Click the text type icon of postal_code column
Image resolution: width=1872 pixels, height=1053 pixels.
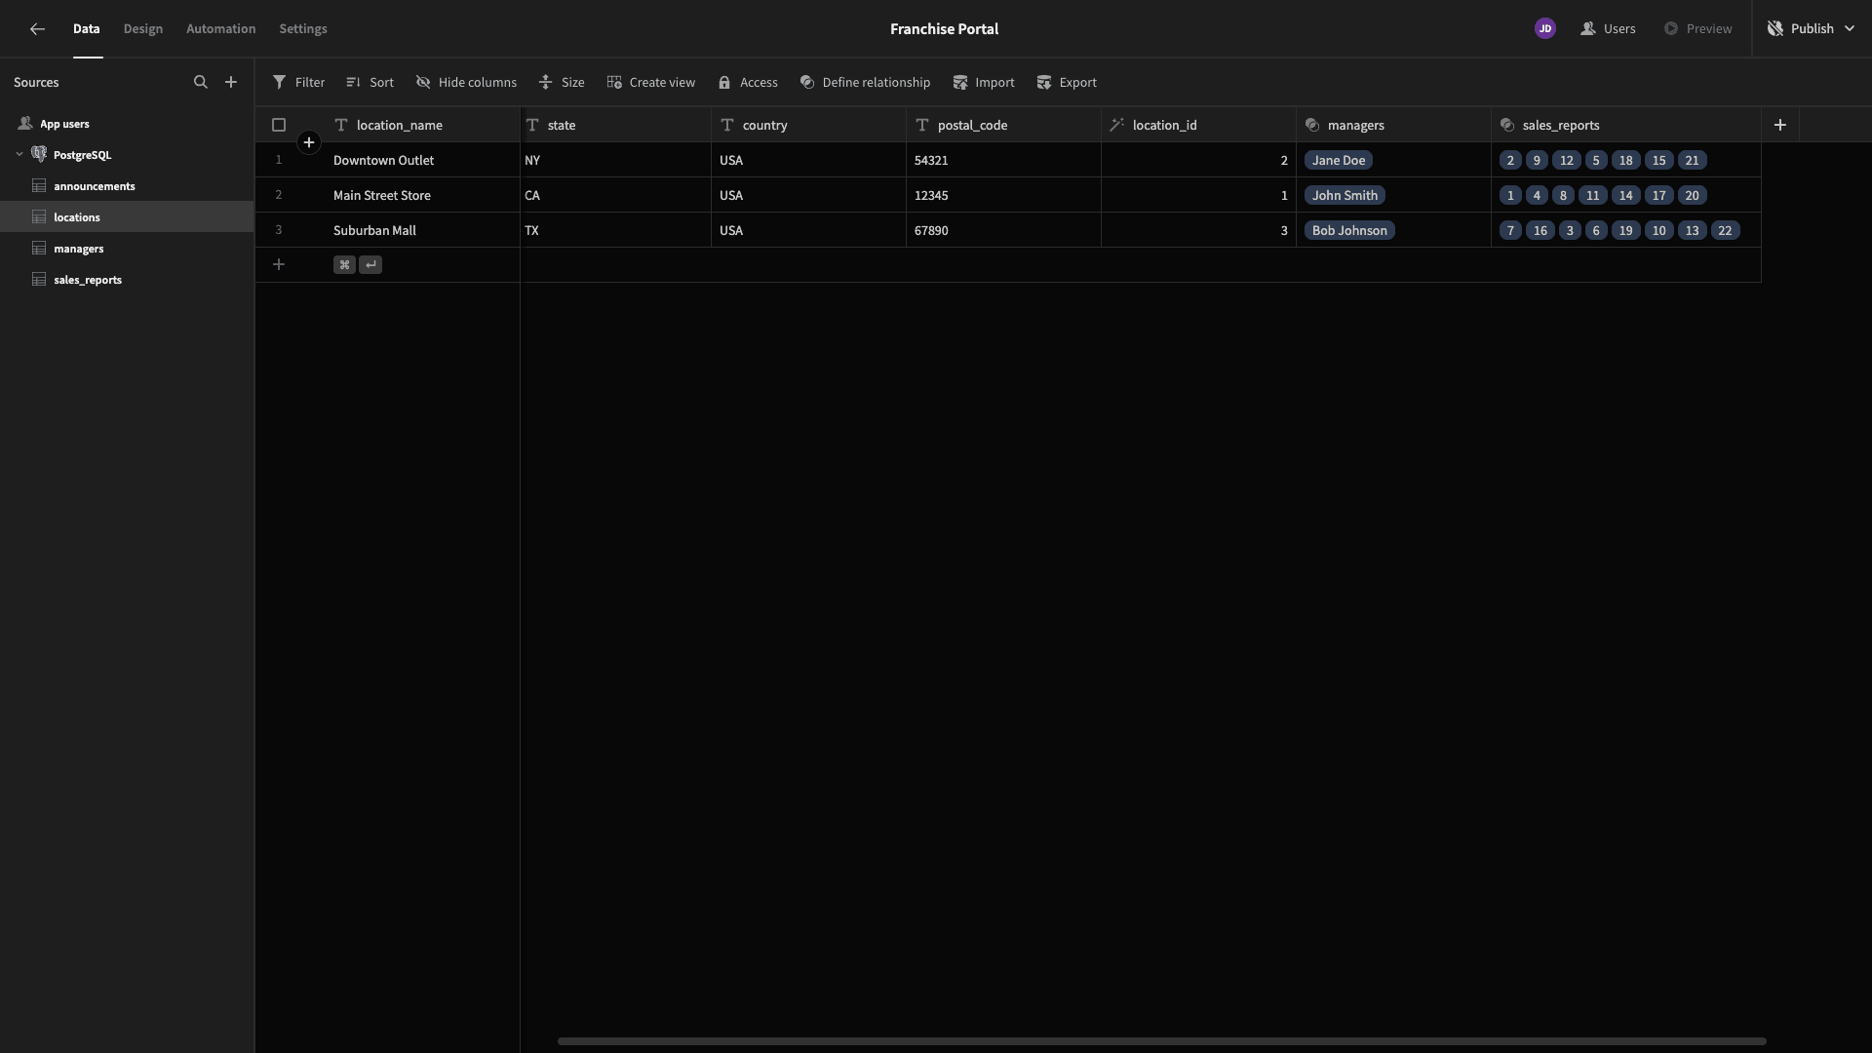click(922, 125)
